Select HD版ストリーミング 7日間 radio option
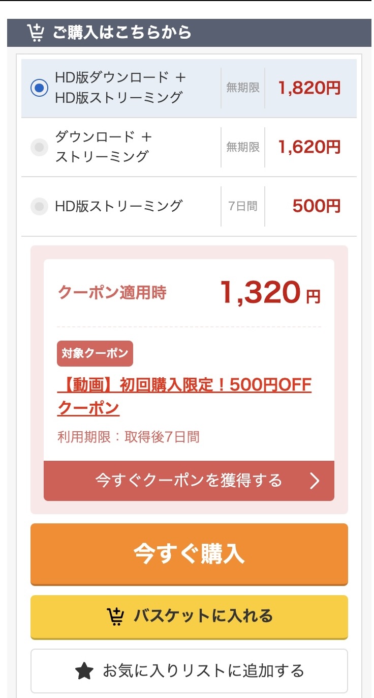The width and height of the screenshot is (374, 698). click(x=39, y=206)
